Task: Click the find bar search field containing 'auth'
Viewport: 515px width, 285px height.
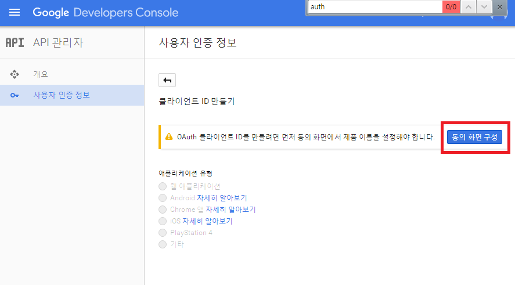Action: (x=374, y=7)
